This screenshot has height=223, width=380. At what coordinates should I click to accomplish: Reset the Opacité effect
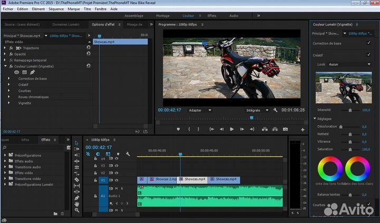click(88, 54)
